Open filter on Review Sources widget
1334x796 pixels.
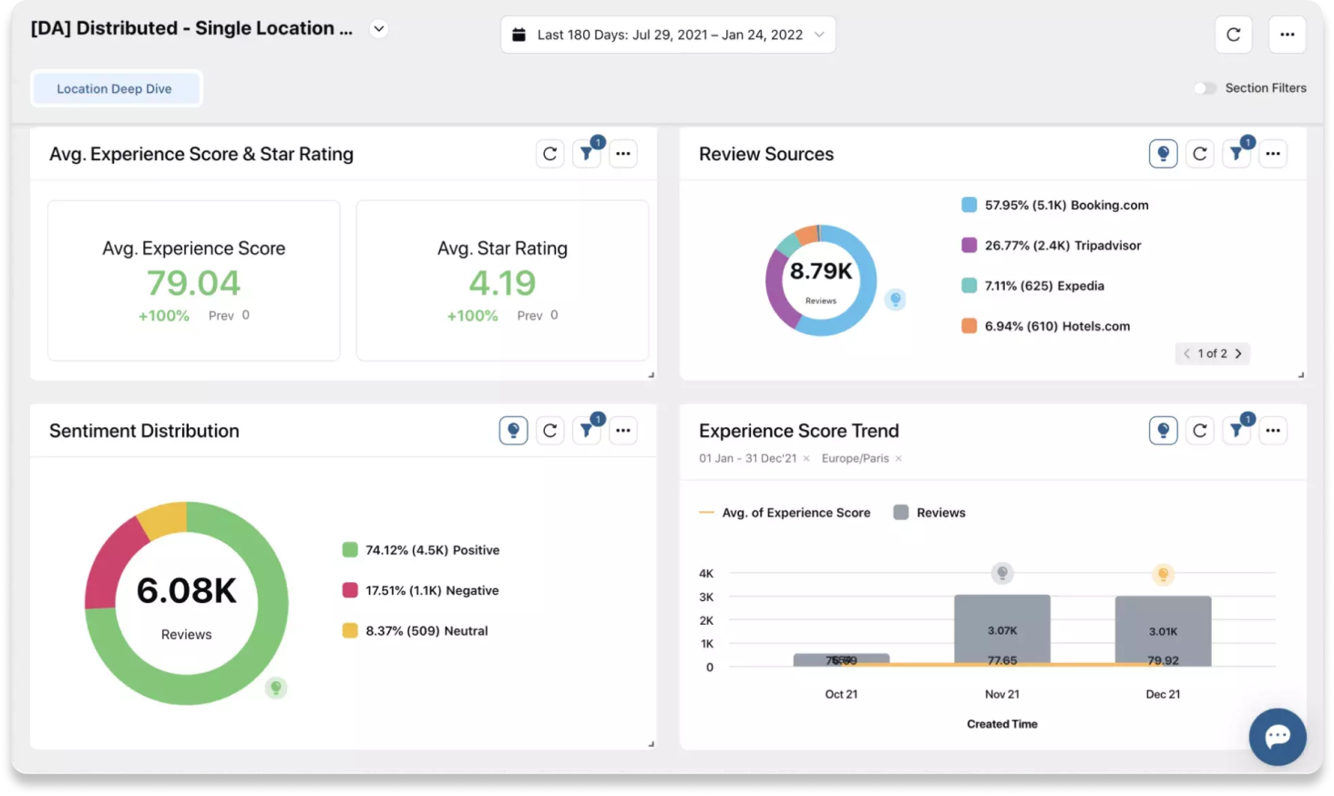[1237, 154]
